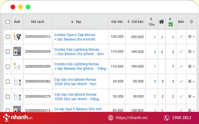Screen dimensions: 199x124
Task: Click the home warehouse icon in header
Action: [x=162, y=22]
